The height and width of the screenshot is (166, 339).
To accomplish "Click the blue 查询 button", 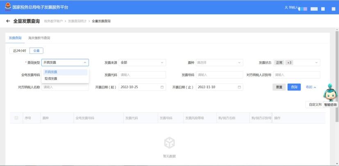I will tap(294, 87).
